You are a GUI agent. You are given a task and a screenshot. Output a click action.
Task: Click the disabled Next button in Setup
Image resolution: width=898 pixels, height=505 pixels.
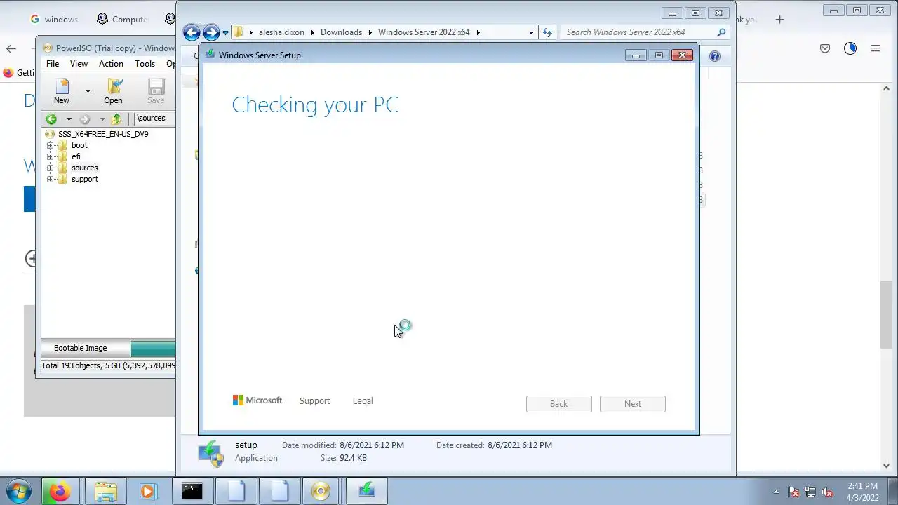point(633,404)
